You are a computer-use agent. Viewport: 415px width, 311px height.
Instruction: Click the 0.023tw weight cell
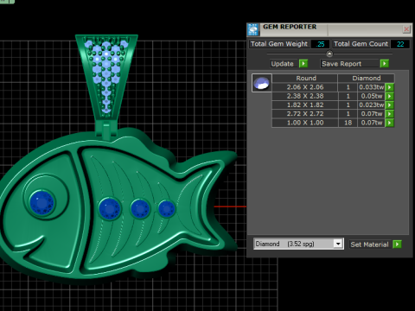coord(371,105)
